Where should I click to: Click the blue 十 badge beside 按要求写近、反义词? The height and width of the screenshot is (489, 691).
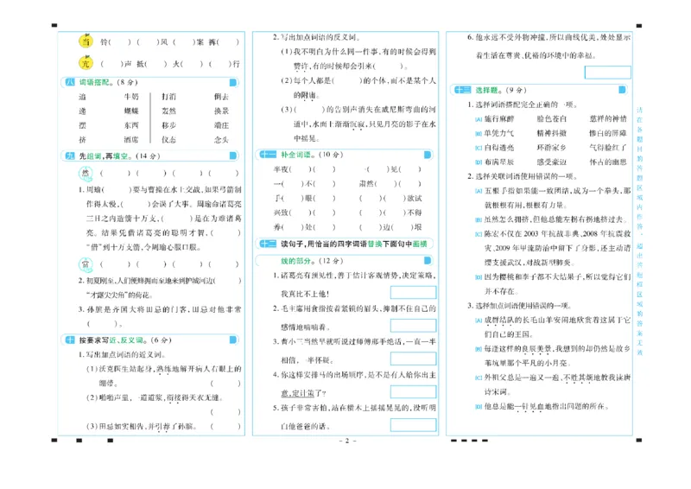coord(70,340)
